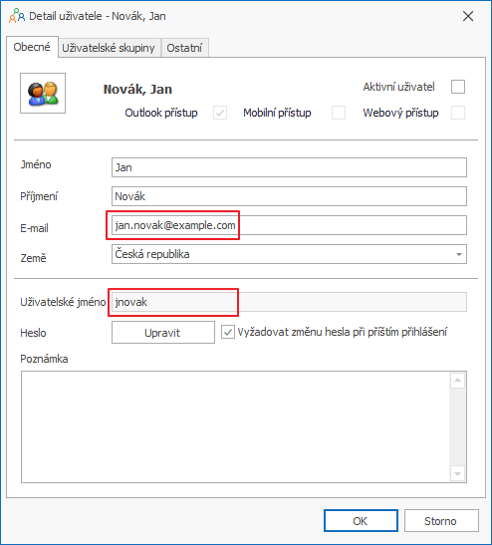Click the notes scrollbar up arrow
Screen dimensions: 492x545
point(457,381)
